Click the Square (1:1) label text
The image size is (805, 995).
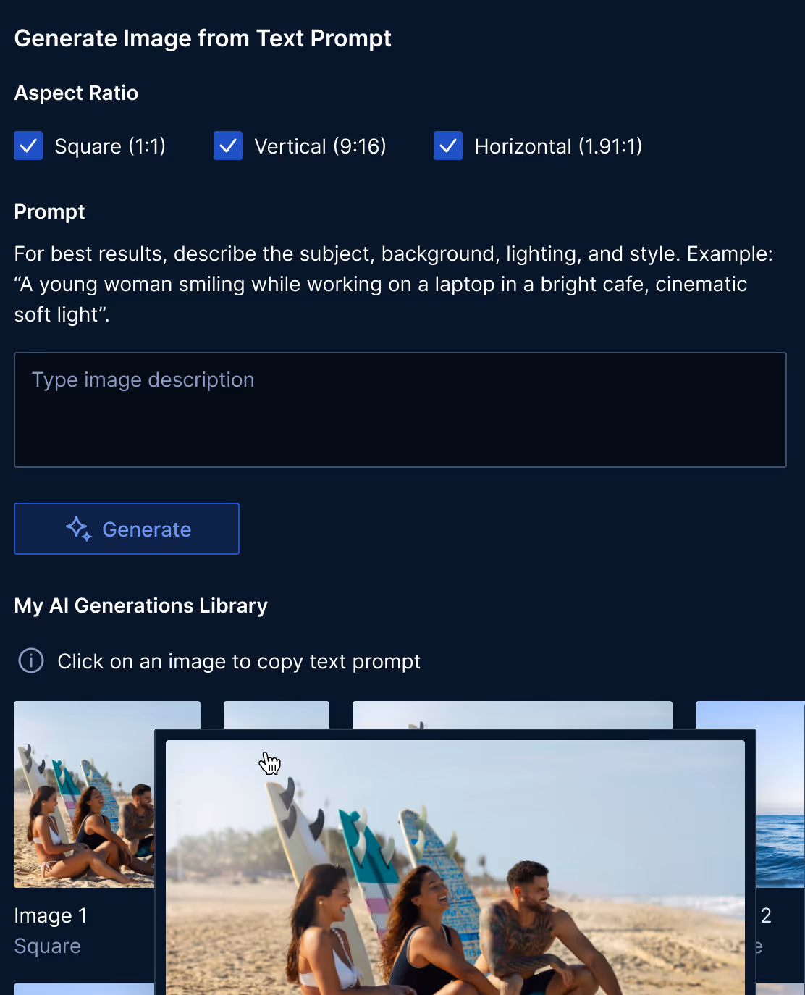pyautogui.click(x=110, y=146)
